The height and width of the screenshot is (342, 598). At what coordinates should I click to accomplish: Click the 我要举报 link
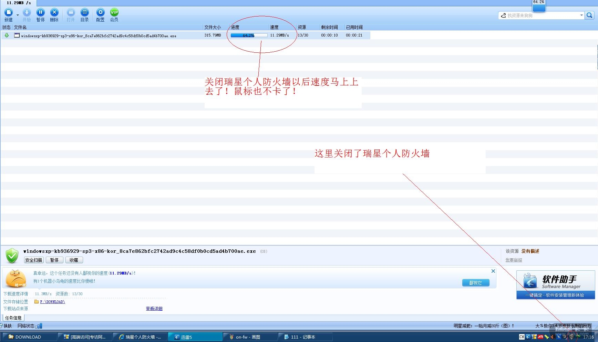coord(514,260)
